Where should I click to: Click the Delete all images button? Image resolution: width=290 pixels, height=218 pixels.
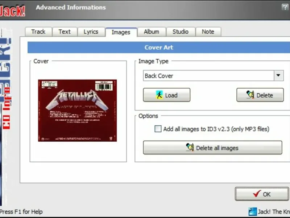(212, 148)
